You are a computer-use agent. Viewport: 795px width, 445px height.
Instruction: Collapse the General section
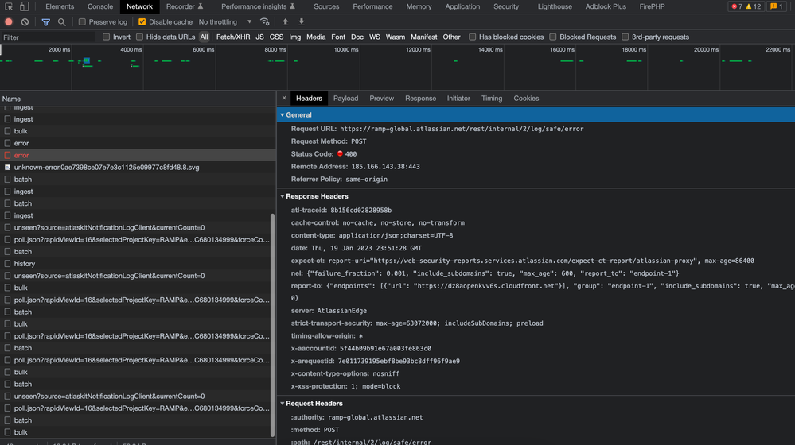[x=283, y=115]
